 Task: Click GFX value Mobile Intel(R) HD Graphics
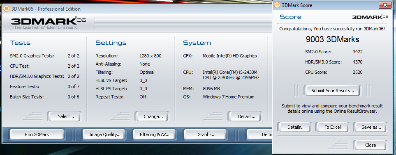click(x=230, y=56)
